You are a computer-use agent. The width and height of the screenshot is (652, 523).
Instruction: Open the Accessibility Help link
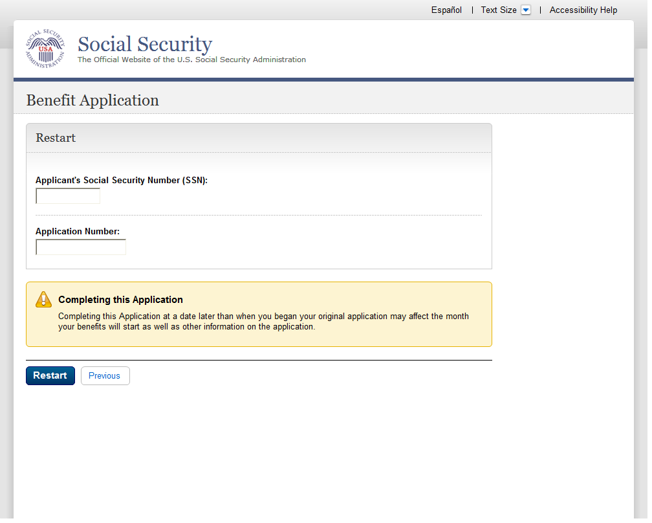pyautogui.click(x=583, y=10)
